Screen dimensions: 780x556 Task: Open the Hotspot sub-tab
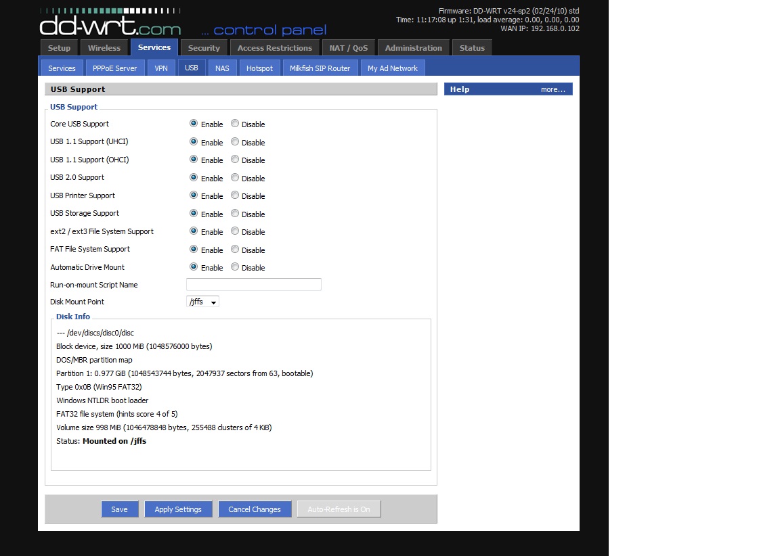click(259, 68)
